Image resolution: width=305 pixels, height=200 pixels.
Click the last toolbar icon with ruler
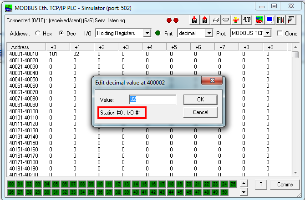point(291,20)
